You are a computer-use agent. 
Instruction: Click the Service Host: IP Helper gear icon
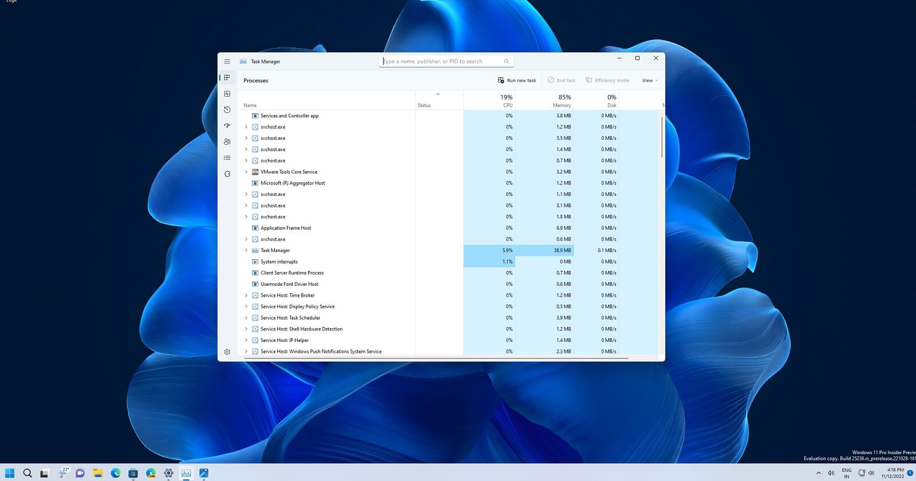255,340
